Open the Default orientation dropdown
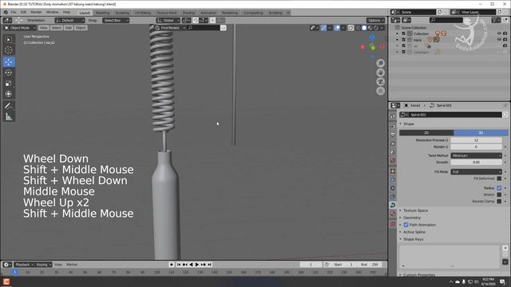Screen dimensions: 511x287 pos(69,20)
